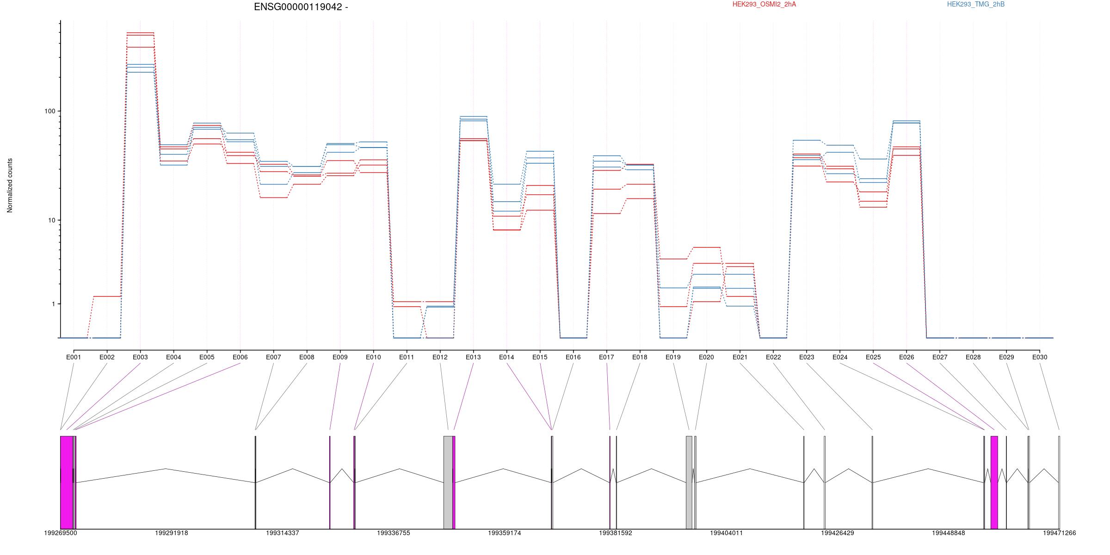The image size is (1110, 555).
Task: Select exon label E018
Action: pos(640,357)
